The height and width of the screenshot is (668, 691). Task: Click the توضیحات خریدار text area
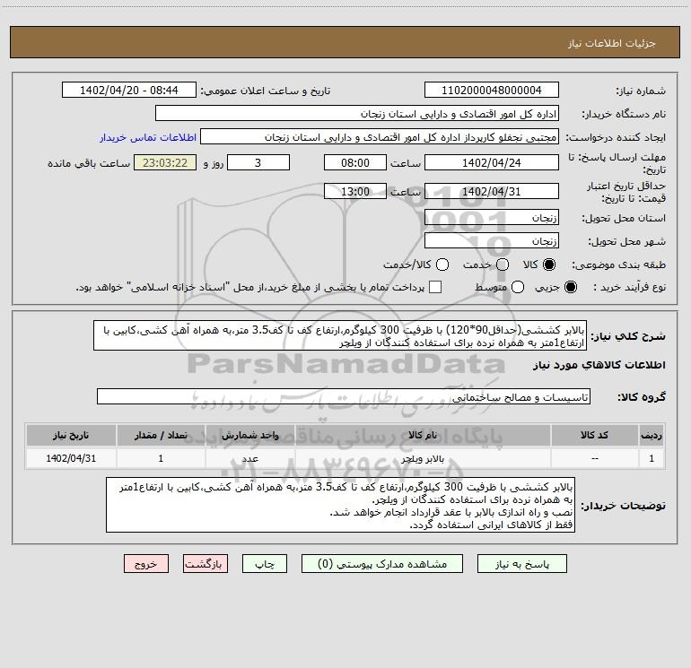(341, 506)
